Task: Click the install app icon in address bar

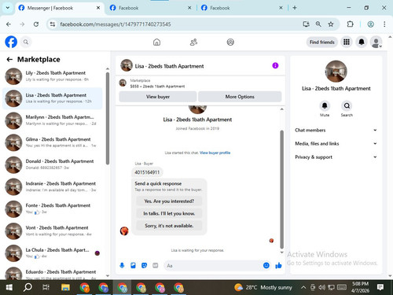Action: 306,24
